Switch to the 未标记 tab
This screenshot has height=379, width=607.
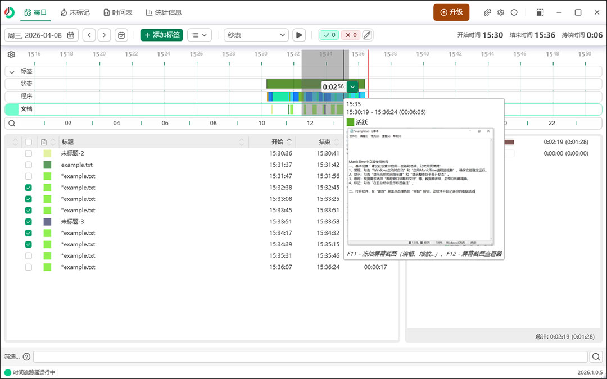coord(75,12)
